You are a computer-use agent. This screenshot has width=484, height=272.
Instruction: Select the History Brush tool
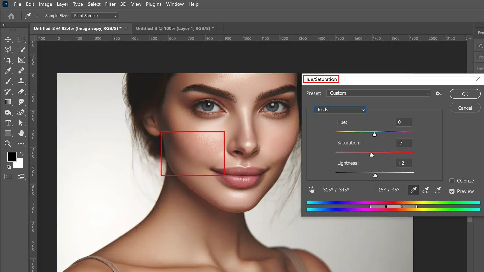pyautogui.click(x=8, y=92)
